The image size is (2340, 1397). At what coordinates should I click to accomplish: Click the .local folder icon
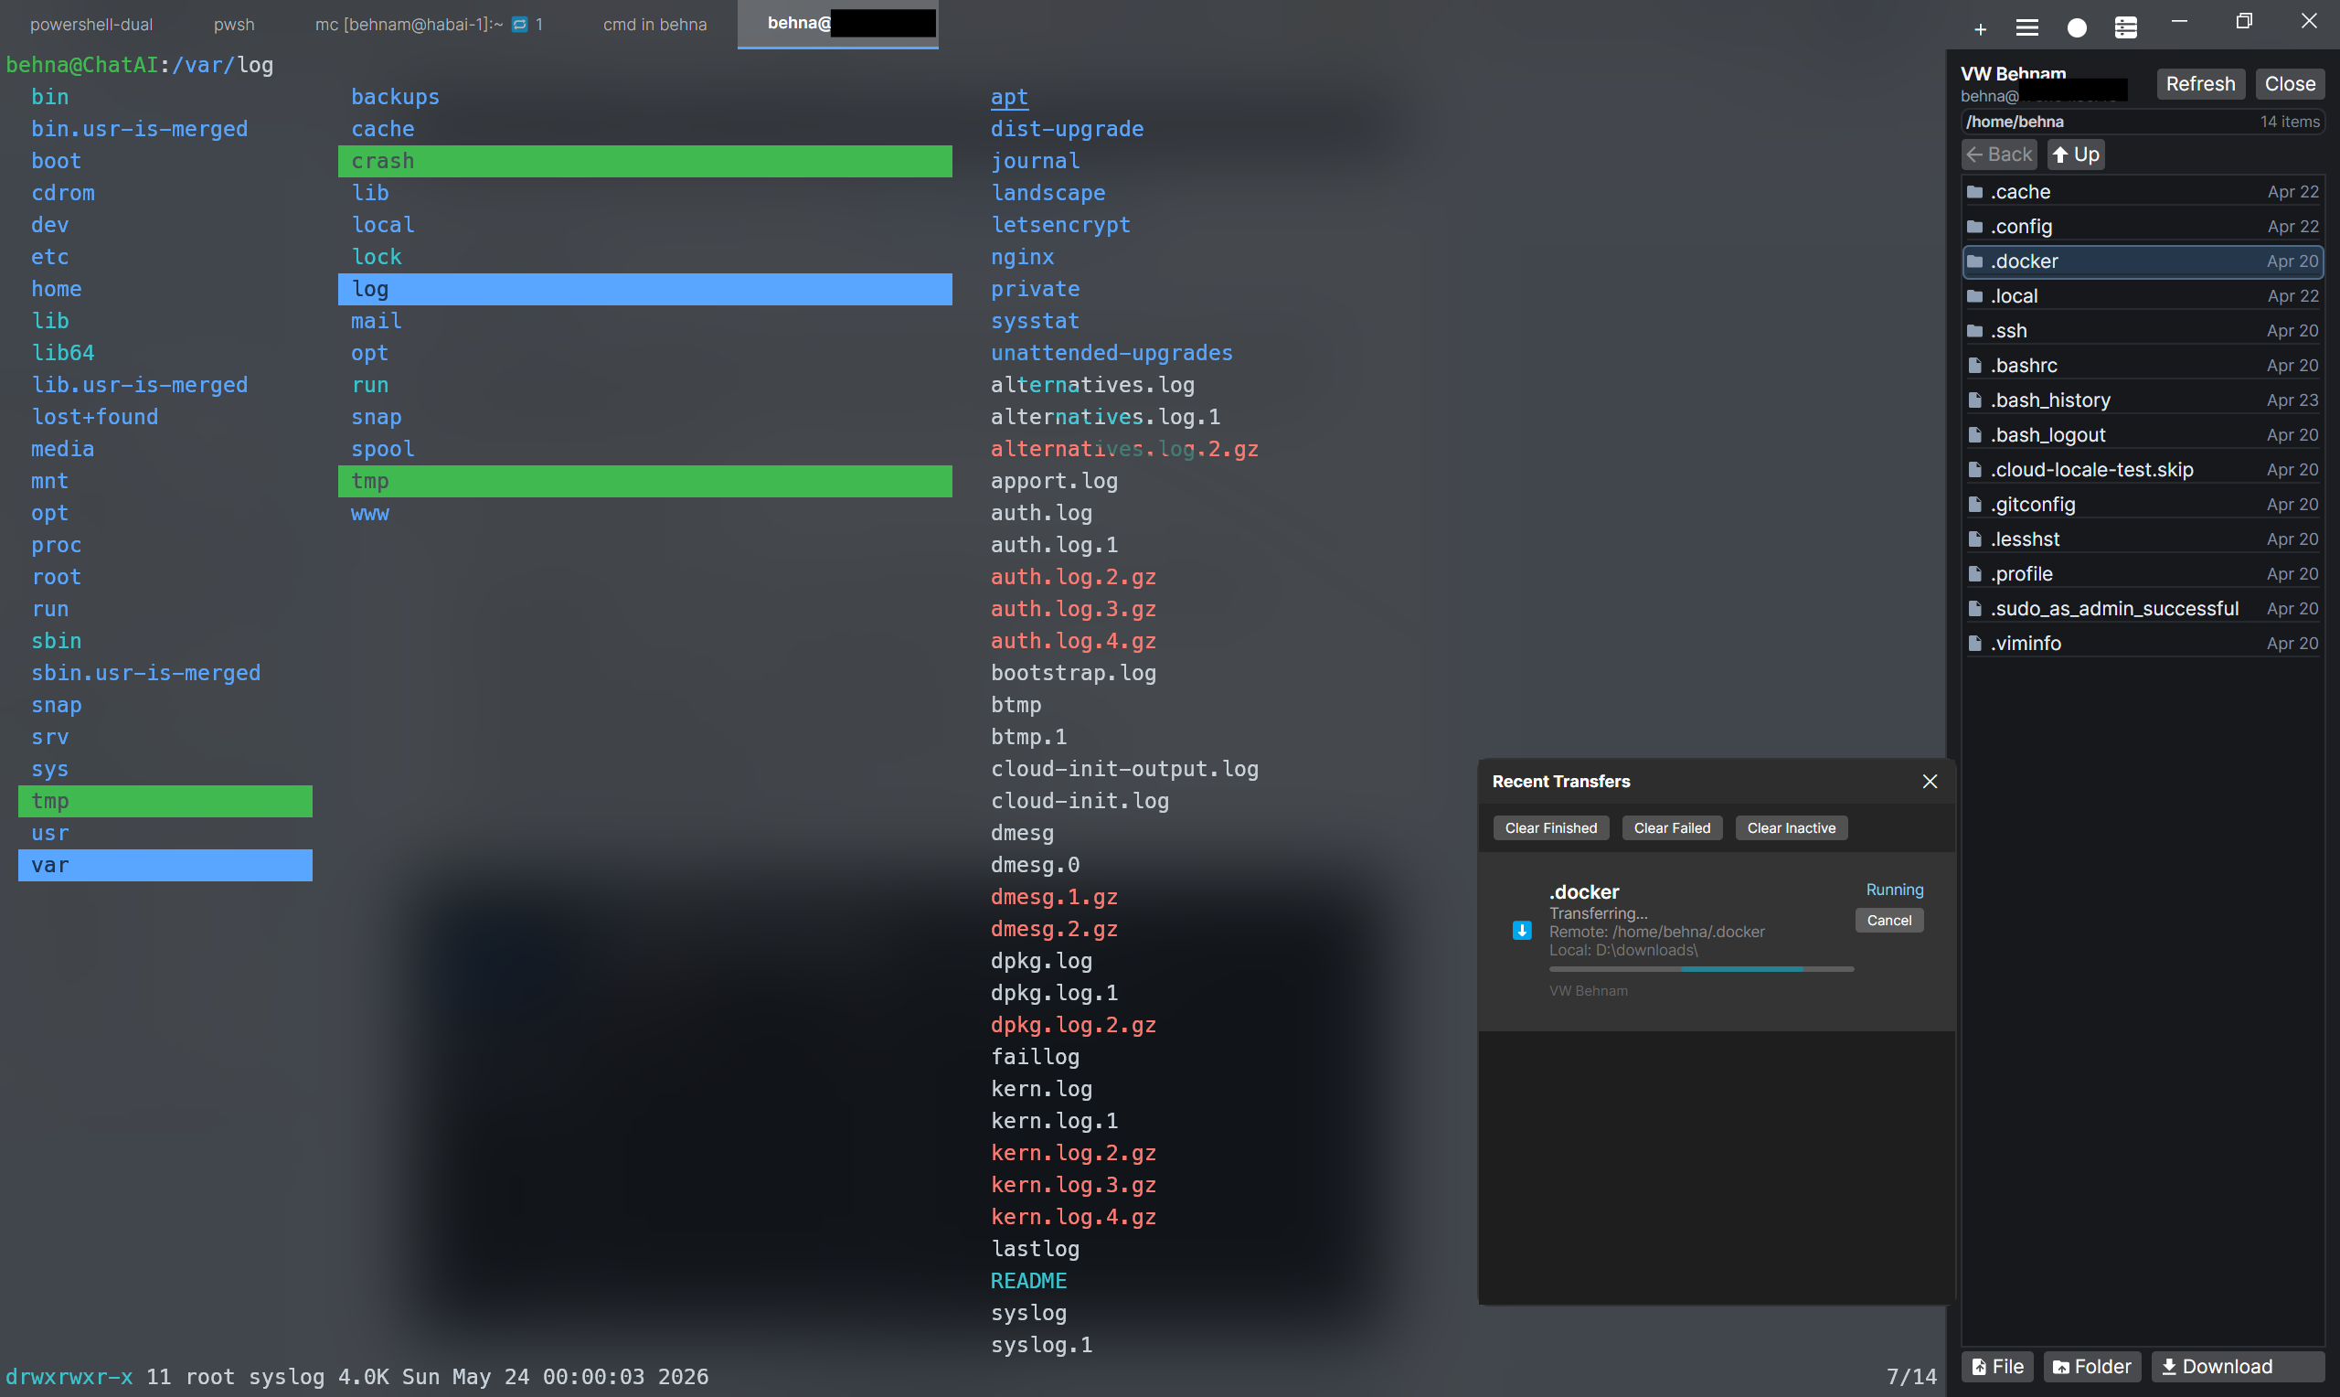coord(1975,296)
